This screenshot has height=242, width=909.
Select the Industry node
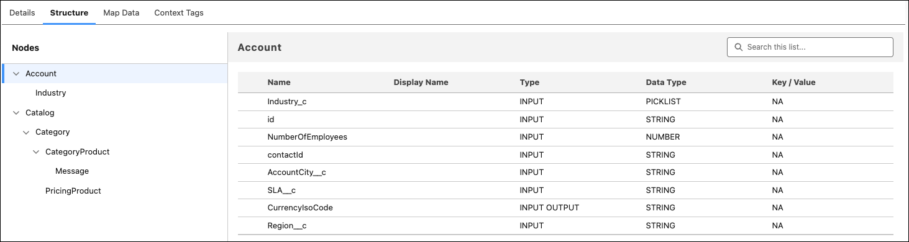pos(50,93)
